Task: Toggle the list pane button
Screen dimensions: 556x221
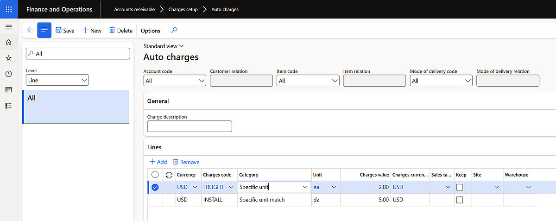Action: coord(44,30)
